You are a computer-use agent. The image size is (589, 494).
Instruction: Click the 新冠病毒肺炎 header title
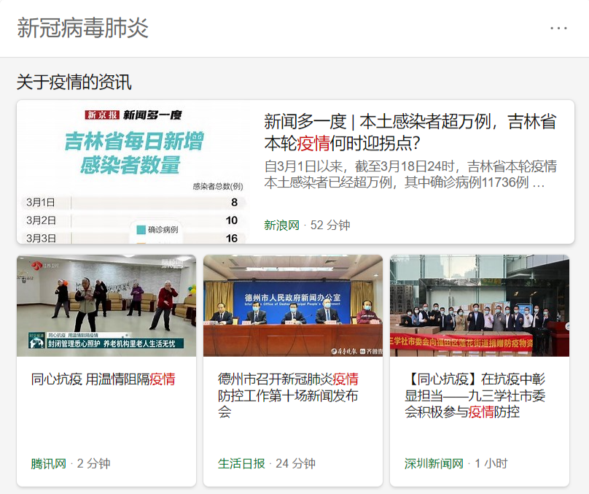coord(82,28)
